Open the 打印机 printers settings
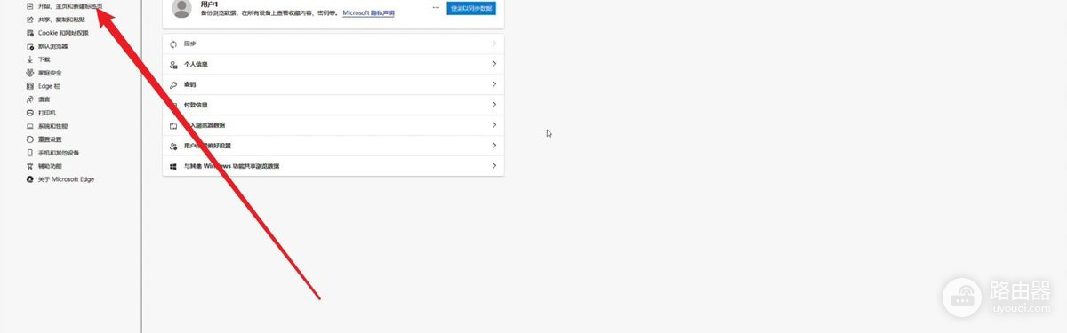 (x=47, y=113)
